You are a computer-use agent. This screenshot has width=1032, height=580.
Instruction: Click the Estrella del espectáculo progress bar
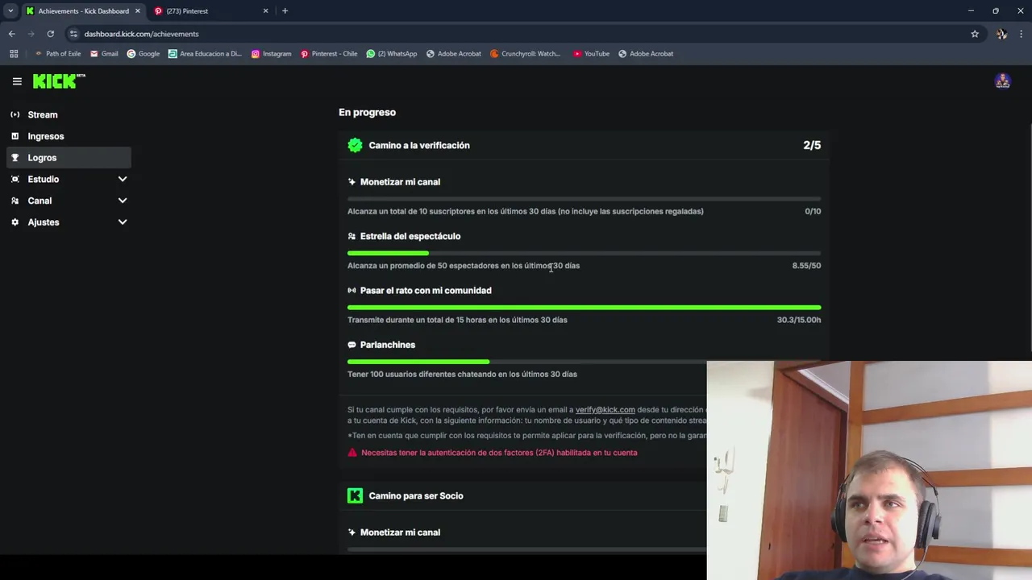584,253
